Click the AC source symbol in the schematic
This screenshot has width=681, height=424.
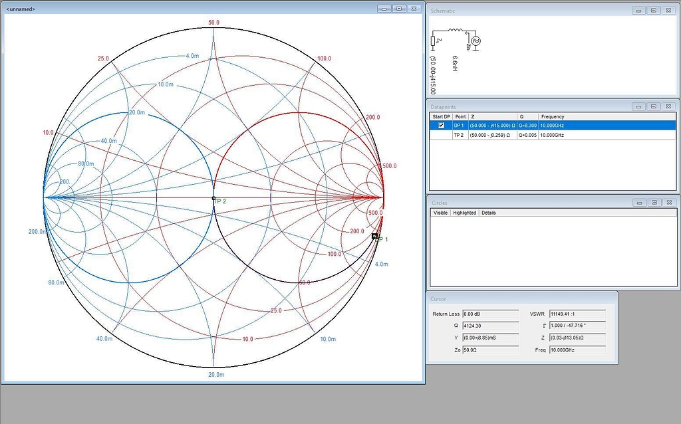476,41
